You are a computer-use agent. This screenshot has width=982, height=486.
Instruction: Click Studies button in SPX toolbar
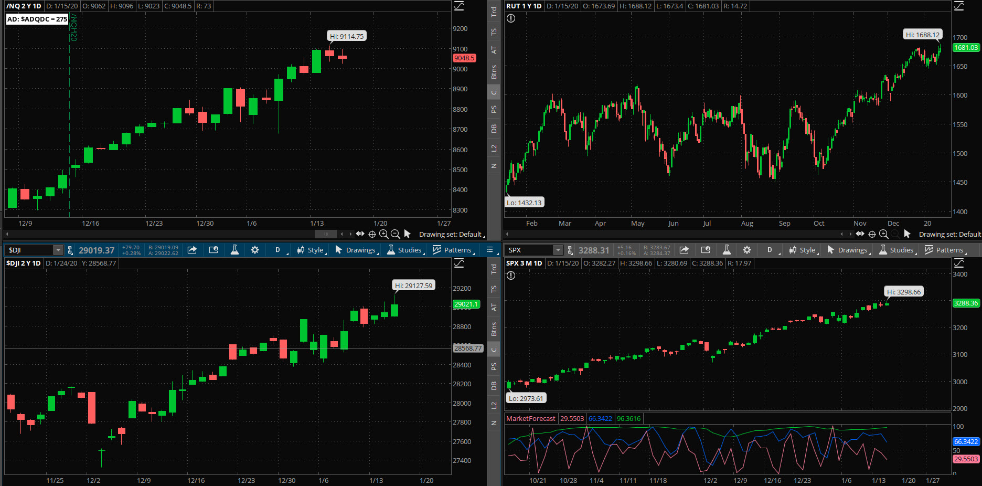(x=897, y=250)
